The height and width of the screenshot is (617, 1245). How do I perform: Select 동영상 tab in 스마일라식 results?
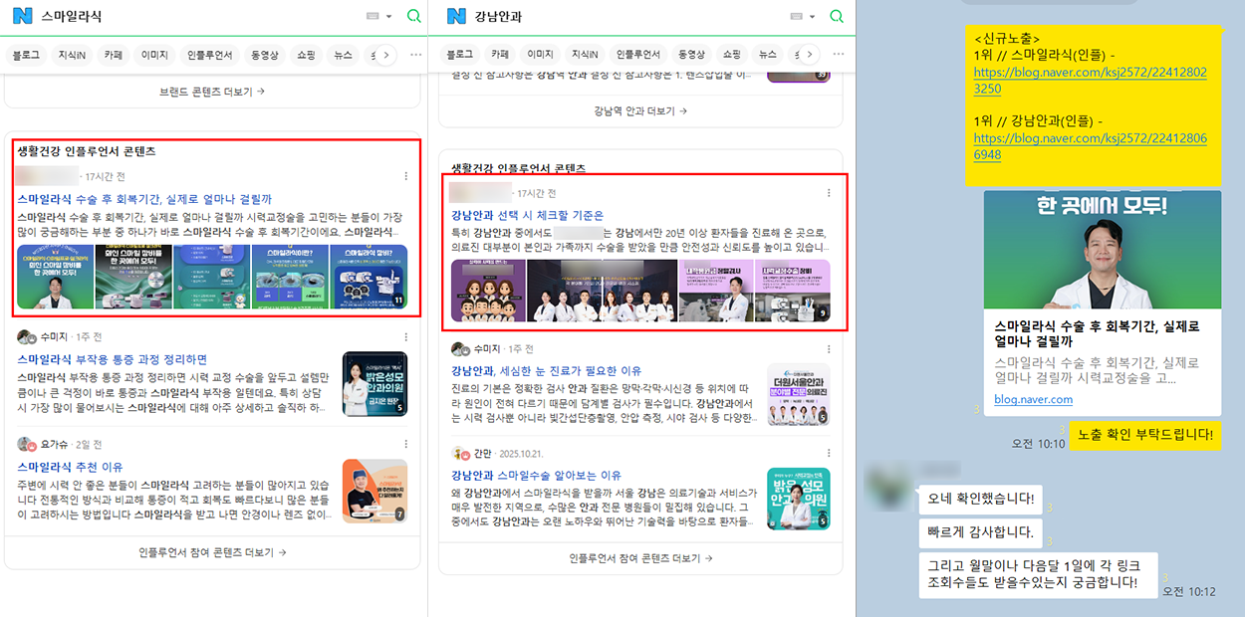click(265, 55)
